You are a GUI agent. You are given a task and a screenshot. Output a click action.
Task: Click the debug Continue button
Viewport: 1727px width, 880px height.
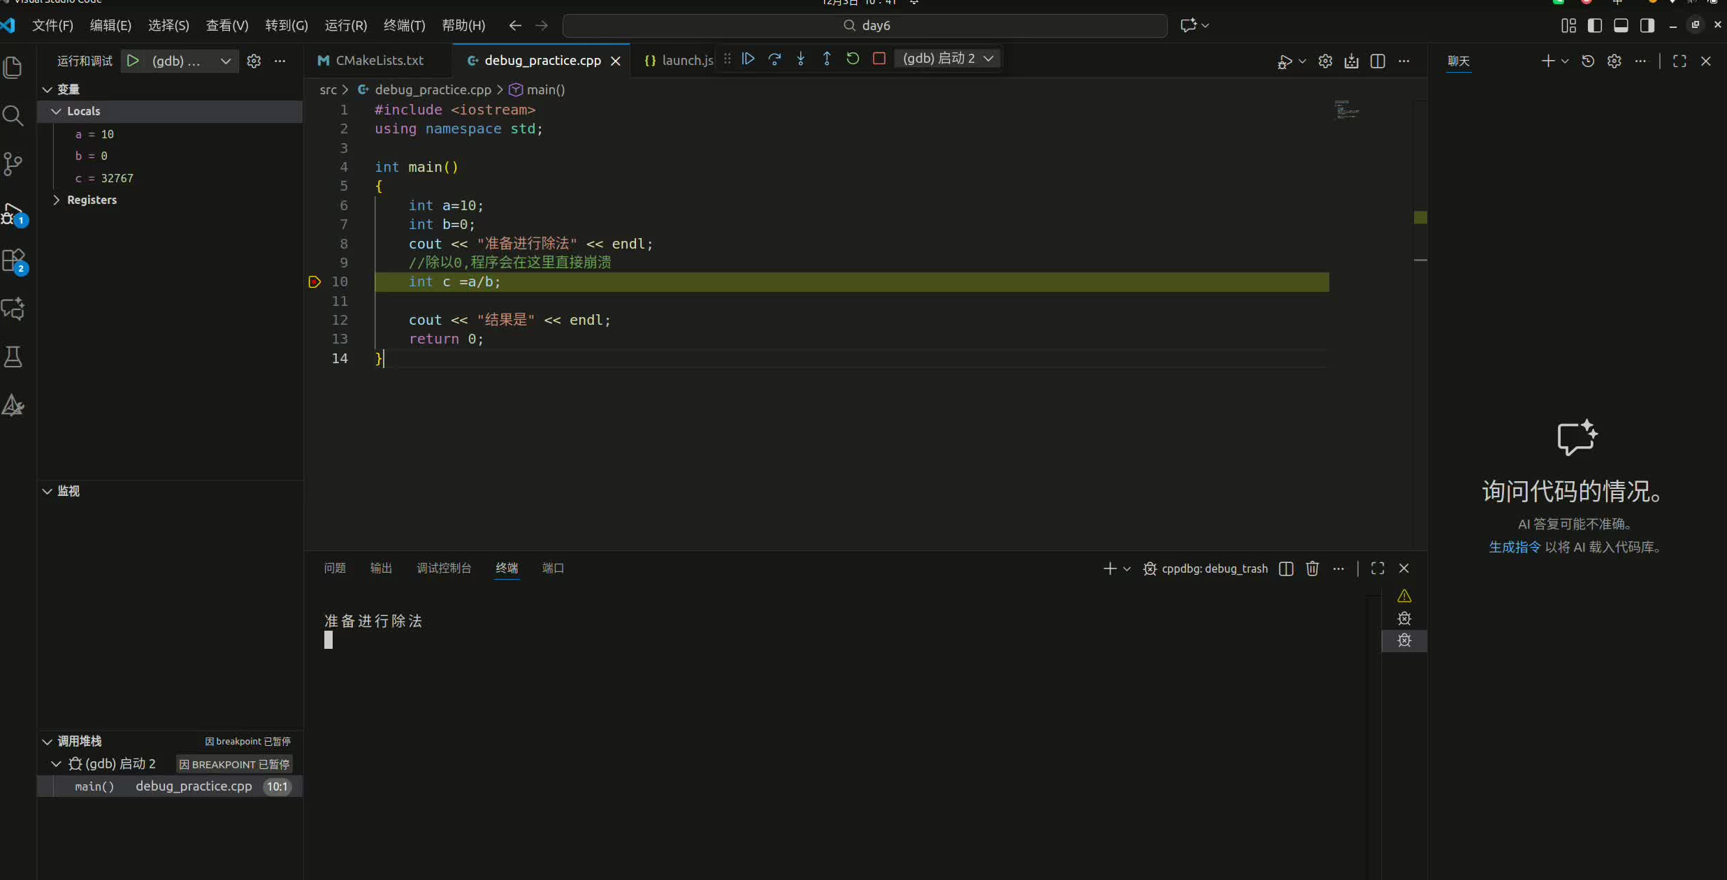(x=748, y=59)
